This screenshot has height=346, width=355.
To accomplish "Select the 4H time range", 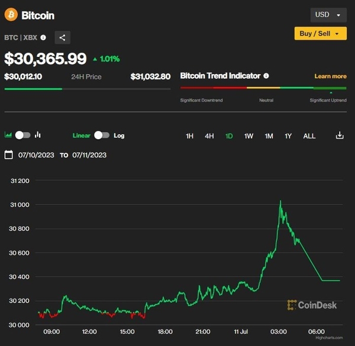I will pos(209,136).
